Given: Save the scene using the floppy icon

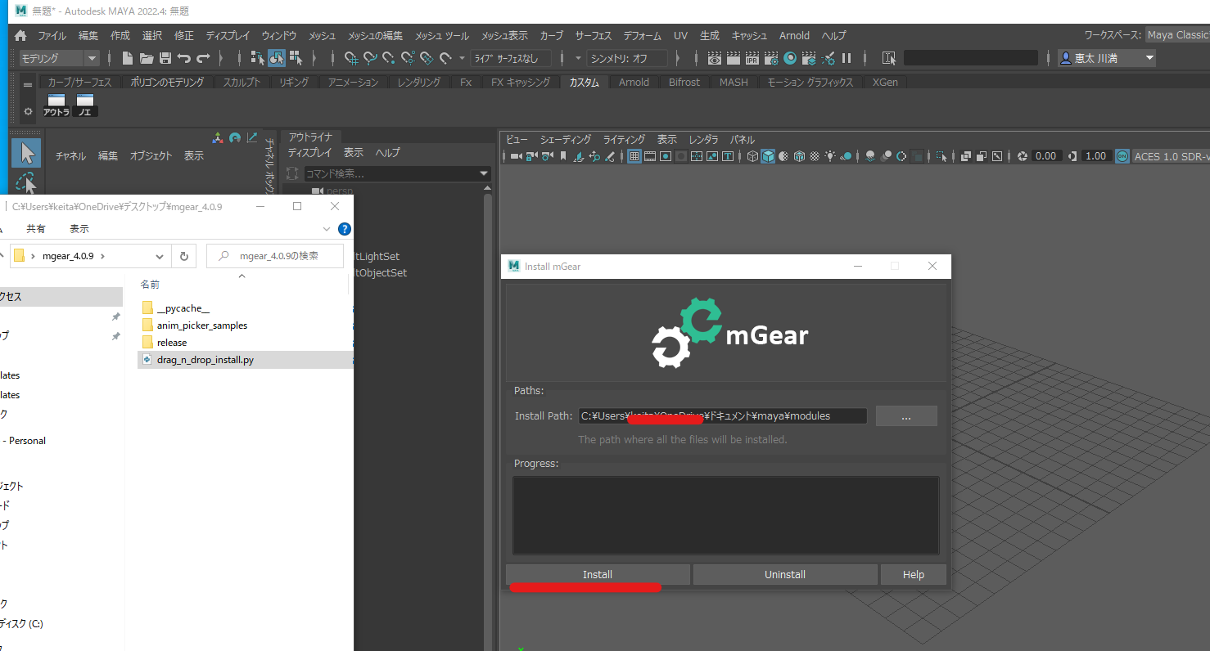Looking at the screenshot, I should click(165, 58).
